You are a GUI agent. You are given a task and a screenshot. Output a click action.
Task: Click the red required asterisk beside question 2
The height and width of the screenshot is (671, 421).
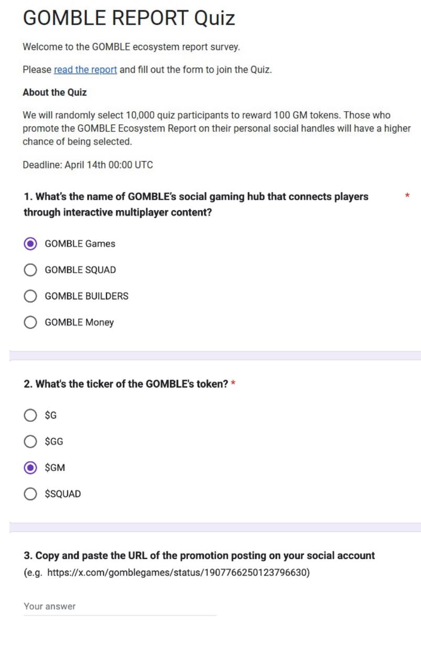point(233,384)
